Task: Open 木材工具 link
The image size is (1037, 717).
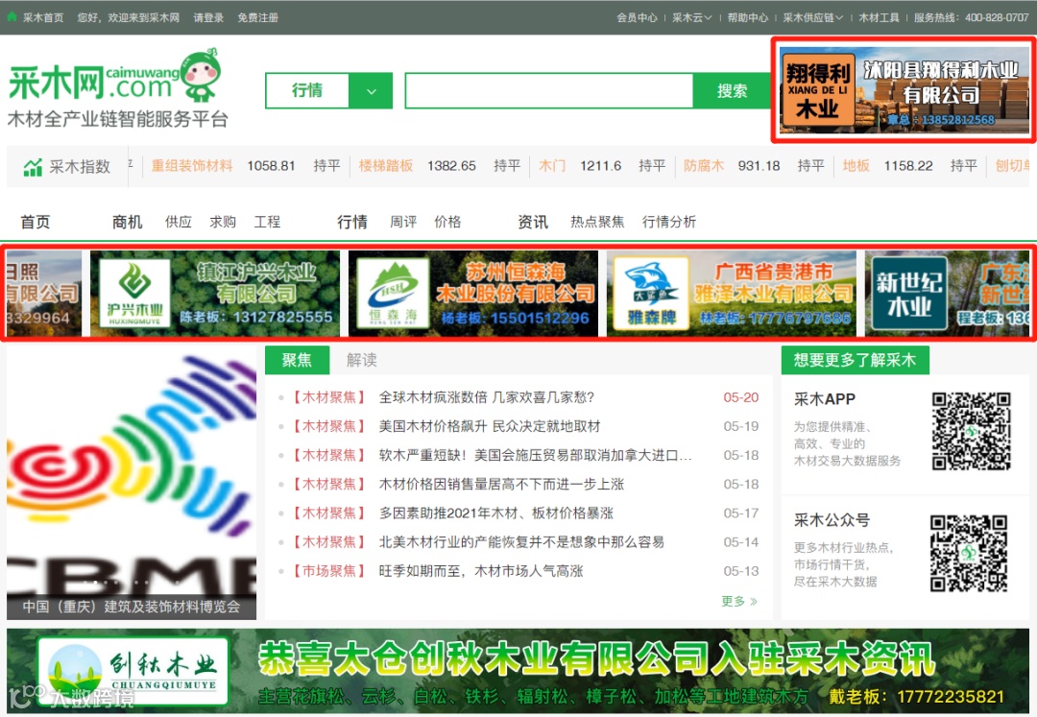Action: point(879,18)
